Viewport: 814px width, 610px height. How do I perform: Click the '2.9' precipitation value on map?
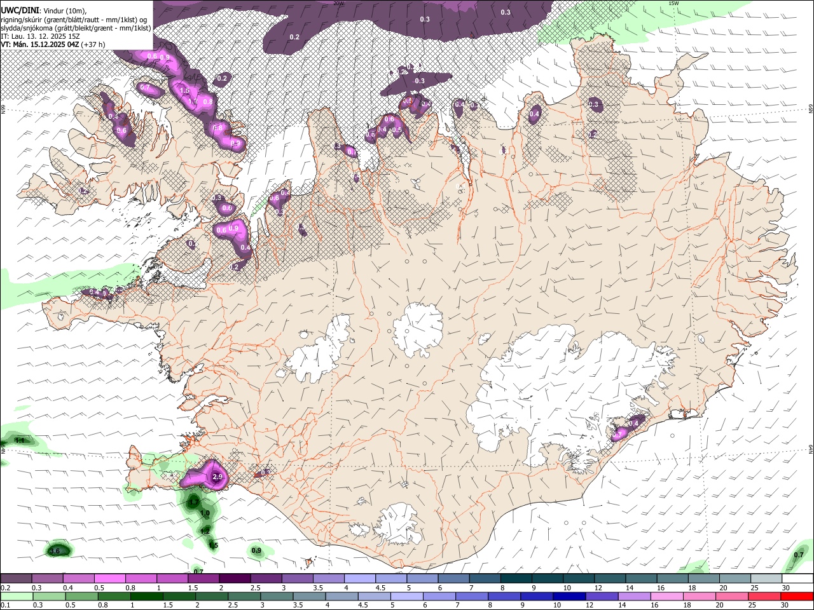click(x=217, y=477)
